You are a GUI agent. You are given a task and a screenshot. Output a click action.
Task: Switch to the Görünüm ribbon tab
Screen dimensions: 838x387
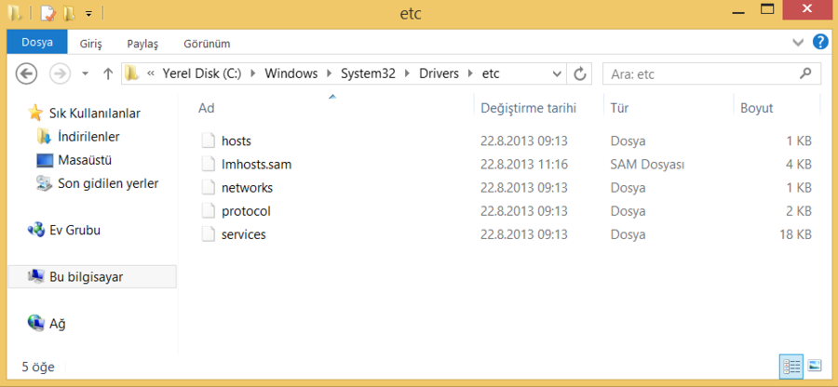click(207, 43)
